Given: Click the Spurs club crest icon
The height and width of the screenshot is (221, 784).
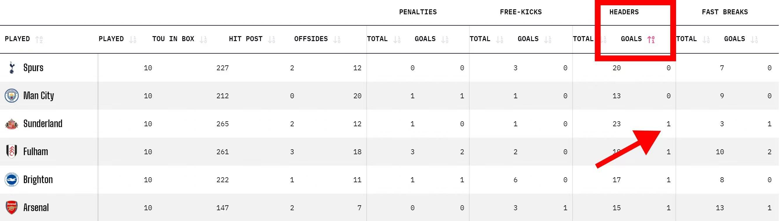Looking at the screenshot, I should [x=12, y=68].
